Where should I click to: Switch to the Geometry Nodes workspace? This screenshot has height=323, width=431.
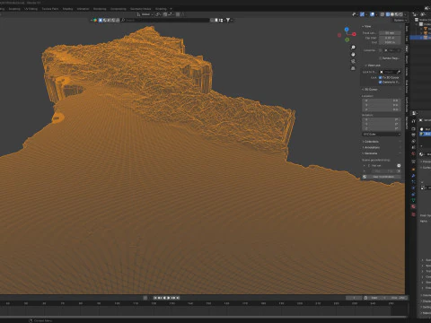tap(140, 9)
